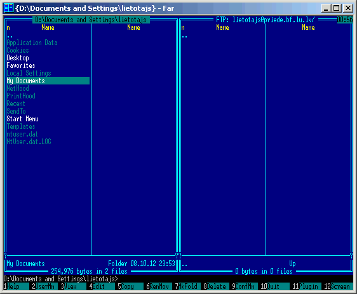Image resolution: width=357 pixels, height=294 pixels.
Task: Select the My Documents folder
Action: (48, 81)
